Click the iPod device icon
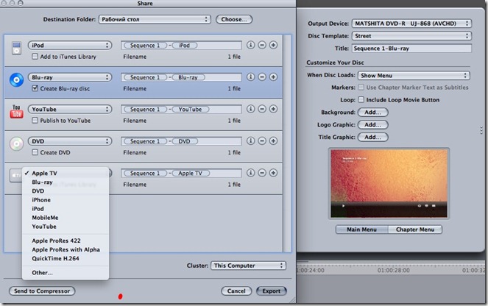This screenshot has width=488, height=306. pos(16,49)
